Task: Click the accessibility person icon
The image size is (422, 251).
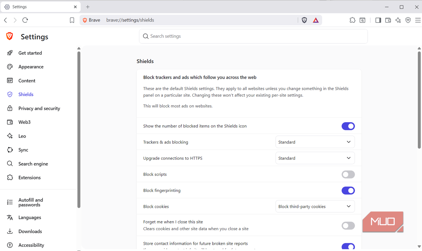Action: click(x=10, y=245)
